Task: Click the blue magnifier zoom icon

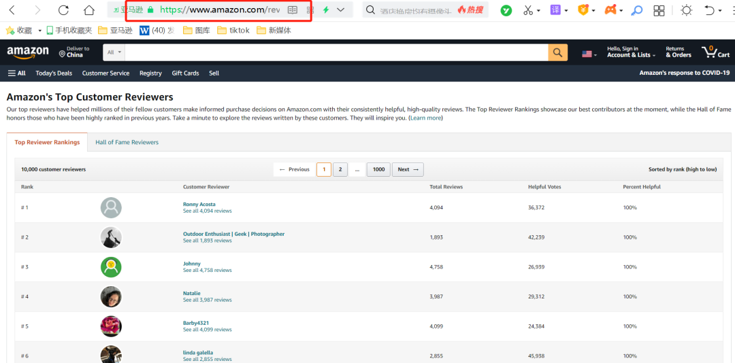Action: tap(636, 10)
